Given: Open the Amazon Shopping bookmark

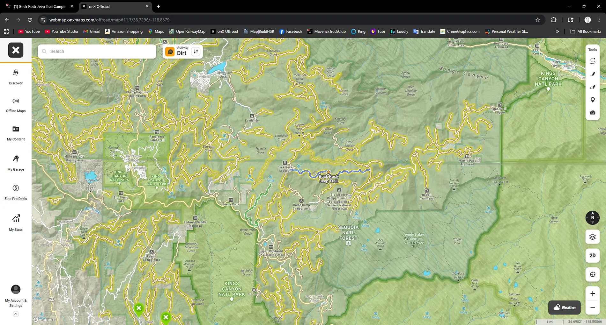Looking at the screenshot, I should [124, 32].
